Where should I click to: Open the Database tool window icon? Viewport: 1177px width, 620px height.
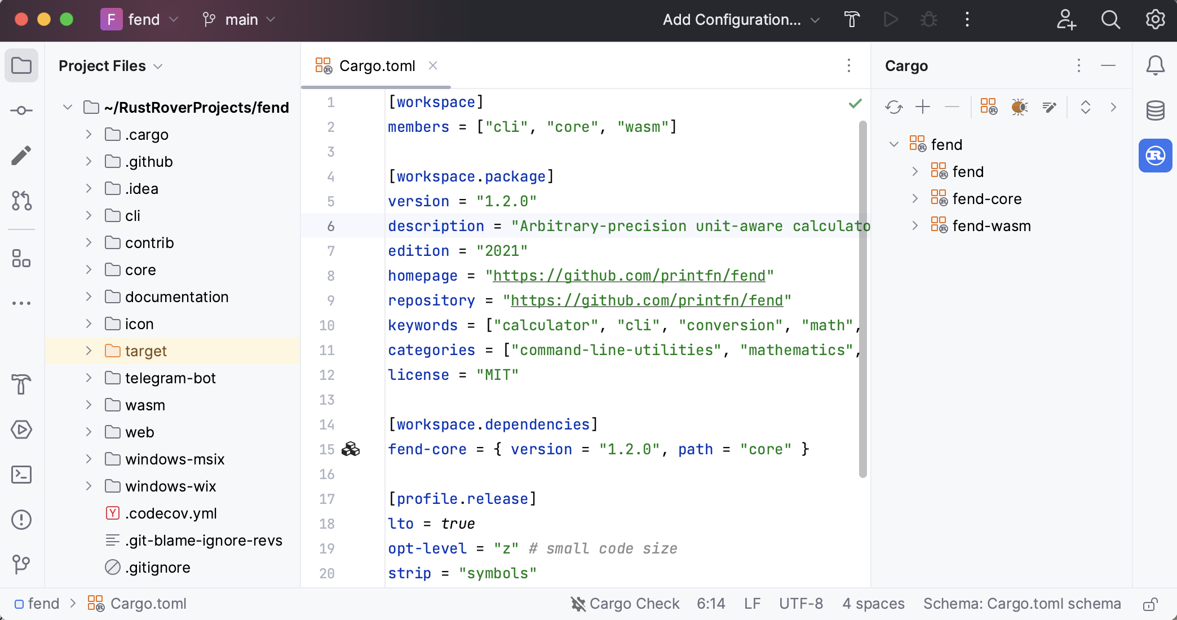coord(1155,110)
